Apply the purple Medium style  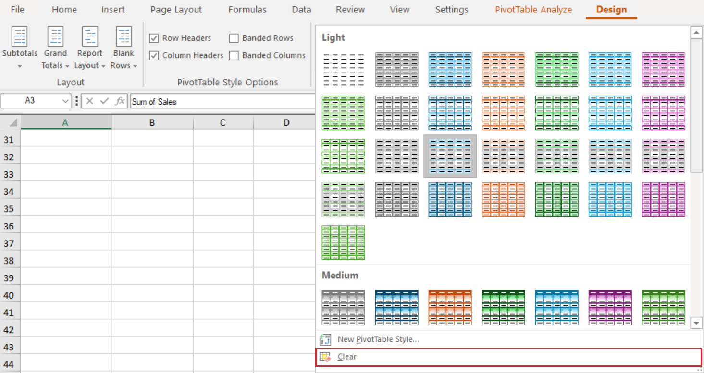[x=610, y=307]
